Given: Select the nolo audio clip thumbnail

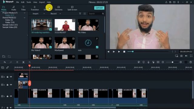Looking at the screenshot, I should click(88, 43).
